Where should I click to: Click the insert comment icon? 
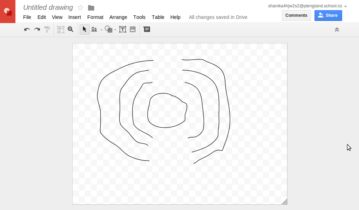pyautogui.click(x=147, y=29)
